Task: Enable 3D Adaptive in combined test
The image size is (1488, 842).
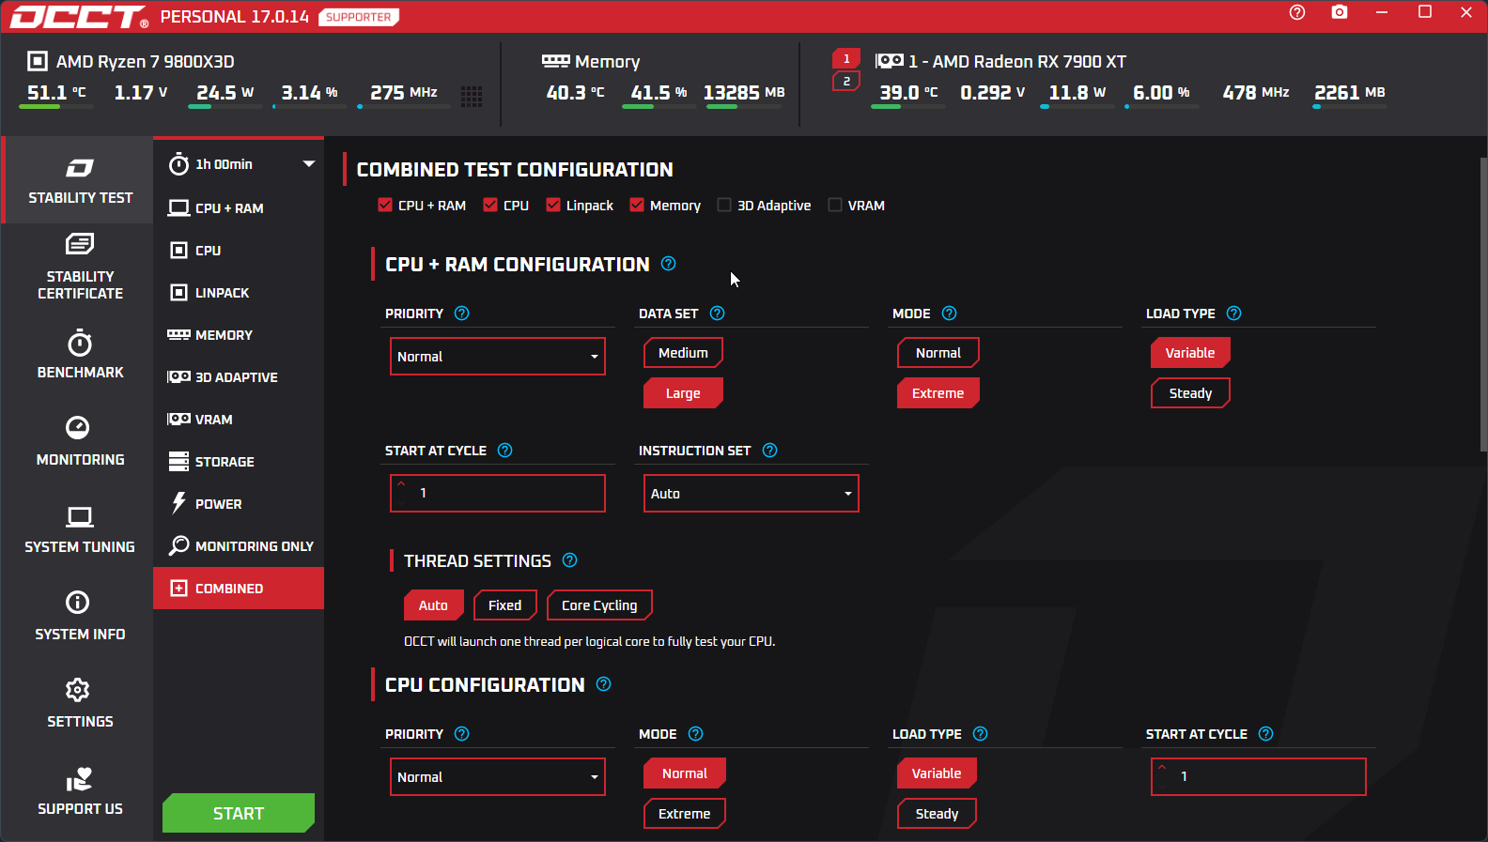Action: [x=724, y=205]
